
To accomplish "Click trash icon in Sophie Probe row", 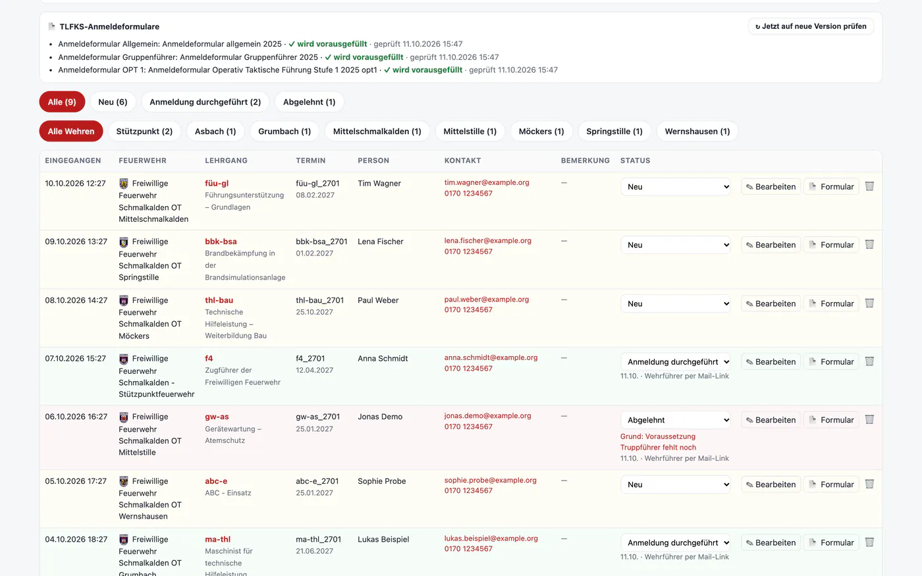I will pyautogui.click(x=869, y=484).
